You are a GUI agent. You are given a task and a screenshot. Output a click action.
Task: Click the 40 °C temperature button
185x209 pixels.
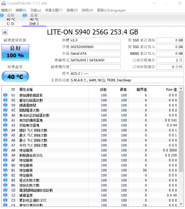tap(15, 76)
